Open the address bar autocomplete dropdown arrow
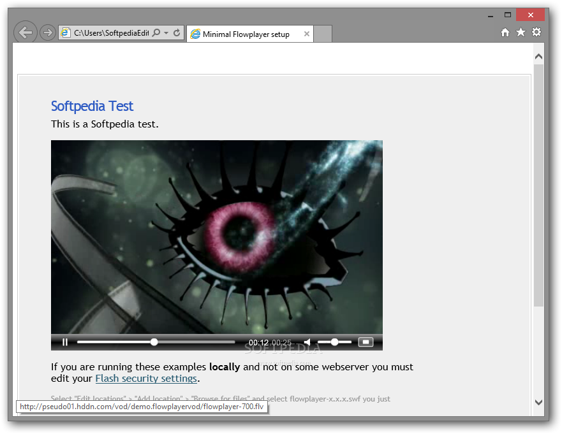This screenshot has height=434, width=562. [166, 33]
